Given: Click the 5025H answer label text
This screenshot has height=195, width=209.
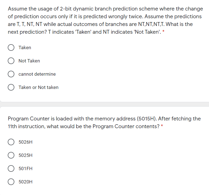Looking at the screenshot, I should 25,156.
